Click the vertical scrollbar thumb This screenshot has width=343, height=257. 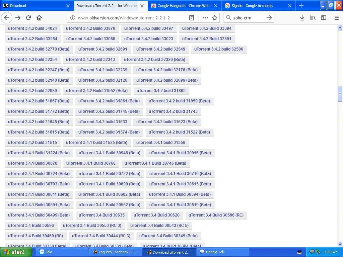pos(340,94)
